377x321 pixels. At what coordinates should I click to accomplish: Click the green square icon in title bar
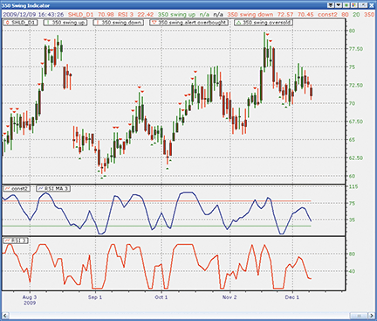(x=346, y=5)
